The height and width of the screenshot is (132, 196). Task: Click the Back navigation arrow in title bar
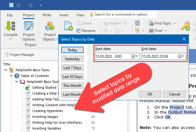click(x=19, y=5)
